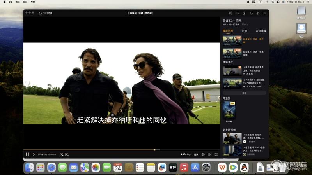The image size is (312, 175).
Task: Mute the player volume
Action: [x=209, y=154]
